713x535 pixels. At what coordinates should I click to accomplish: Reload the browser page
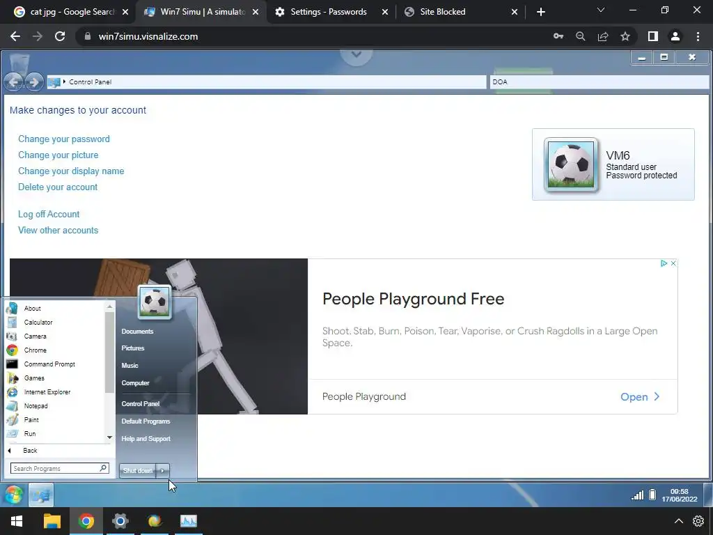pyautogui.click(x=60, y=36)
